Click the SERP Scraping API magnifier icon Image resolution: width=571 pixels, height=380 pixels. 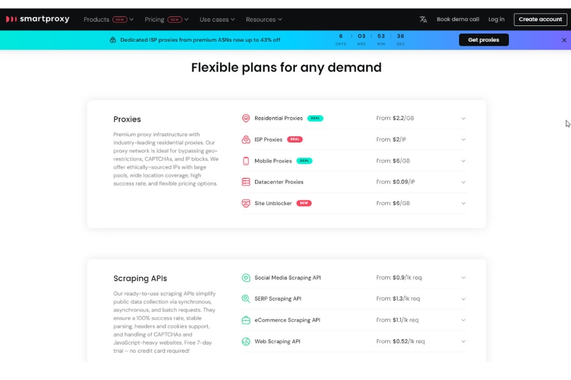pos(246,299)
